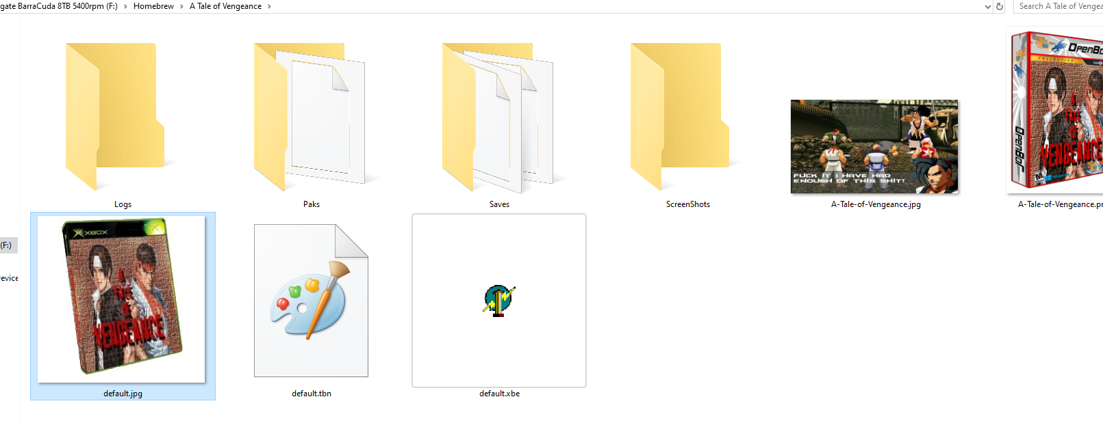Click the default.tbn file name
The image size is (1103, 425).
click(312, 394)
